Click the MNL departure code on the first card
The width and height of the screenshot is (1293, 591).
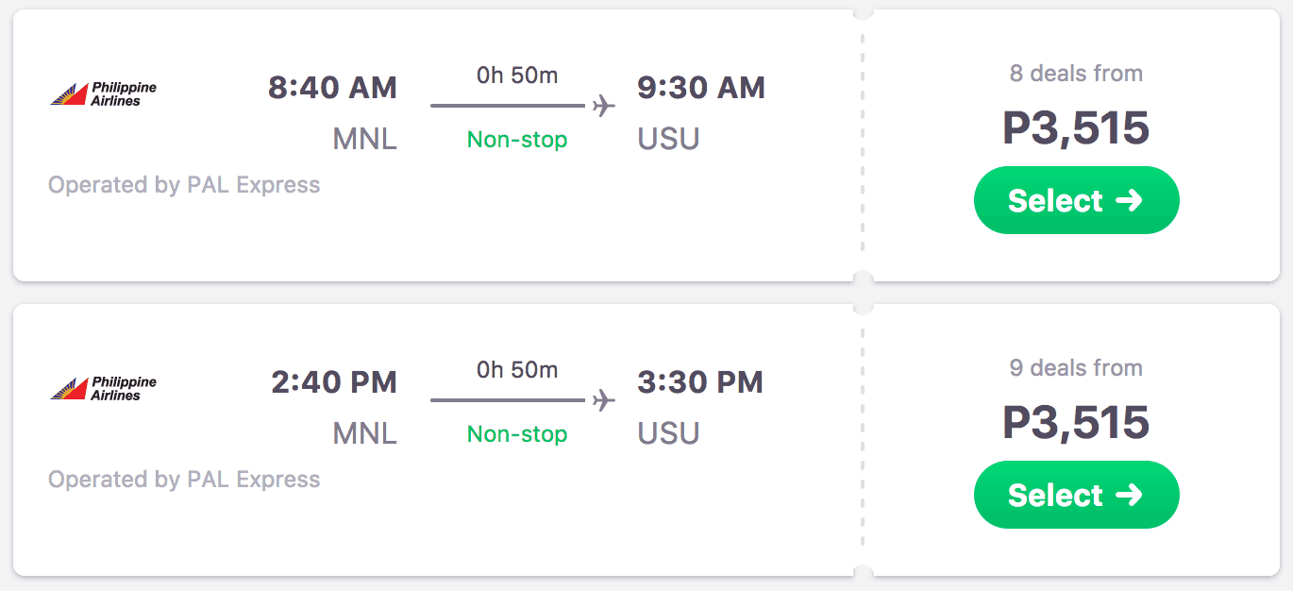(x=366, y=138)
